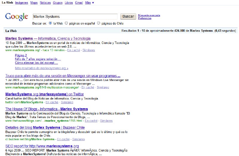This screenshot has width=239, height=156.
Task: Click the 'La Web' results header label
Action: click(x=11, y=31)
